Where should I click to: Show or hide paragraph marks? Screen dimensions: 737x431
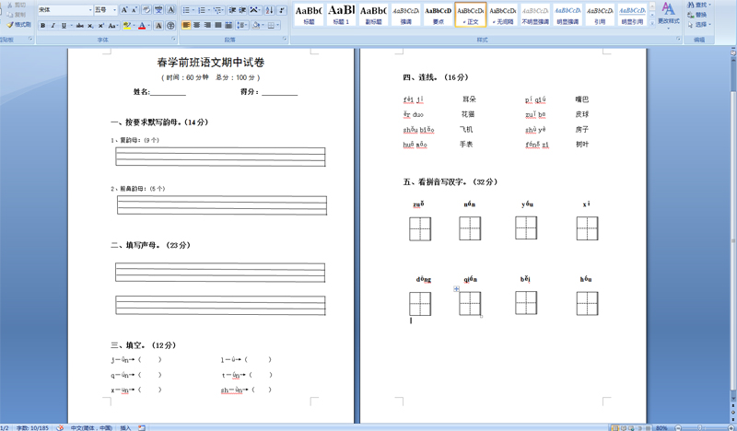pyautogui.click(x=282, y=10)
